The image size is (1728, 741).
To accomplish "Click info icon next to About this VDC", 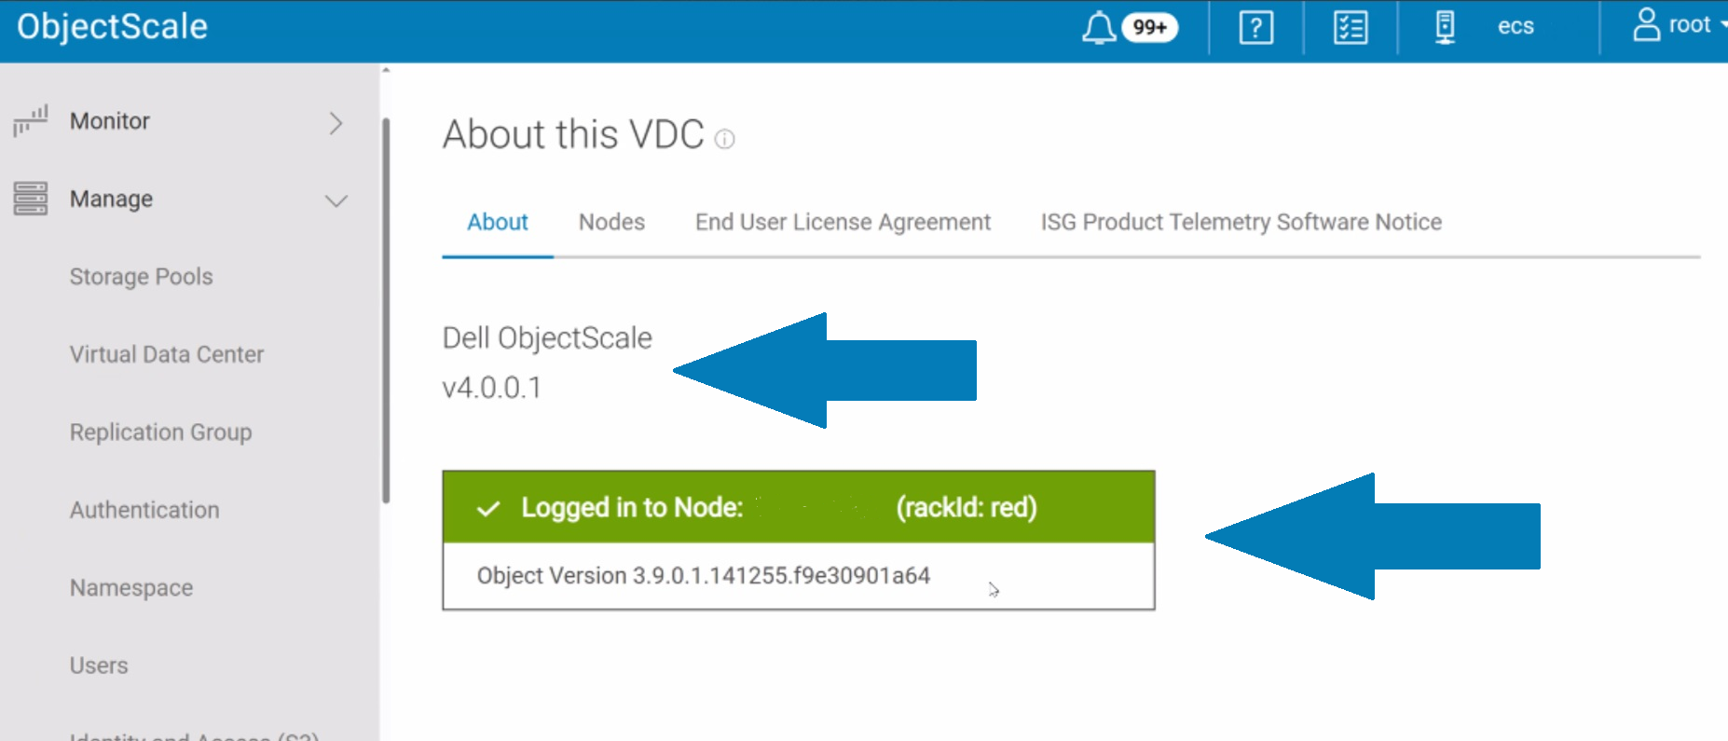I will pos(724,140).
